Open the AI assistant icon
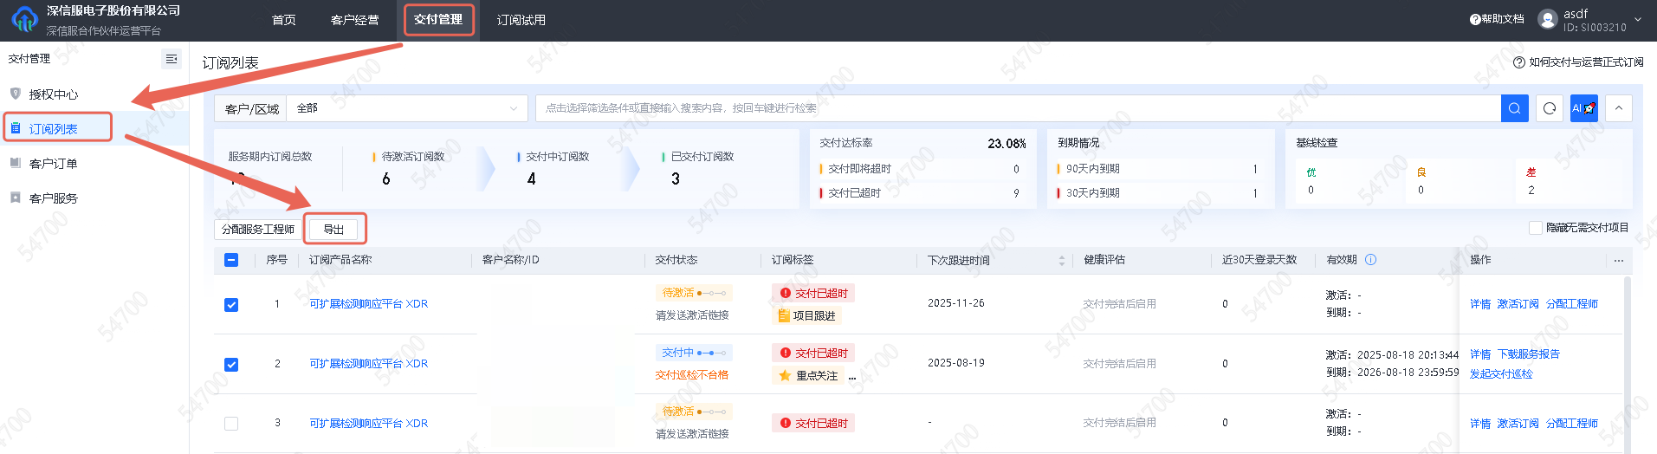 coord(1583,108)
